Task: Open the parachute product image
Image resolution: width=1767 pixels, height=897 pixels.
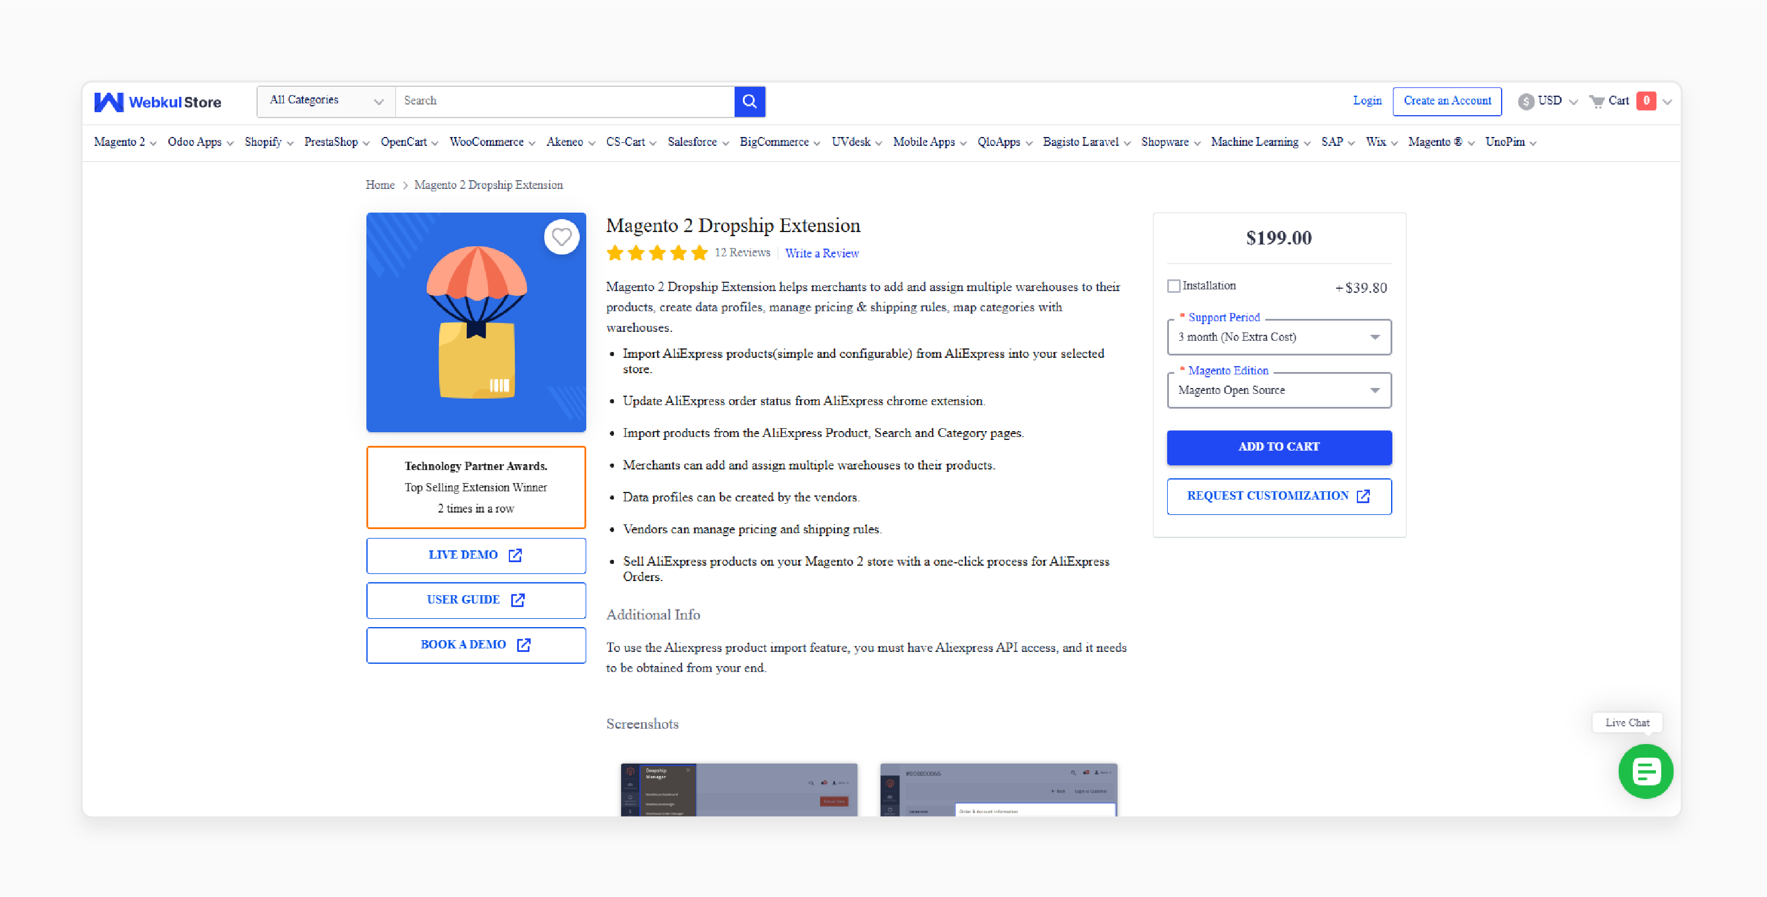Action: 476,322
